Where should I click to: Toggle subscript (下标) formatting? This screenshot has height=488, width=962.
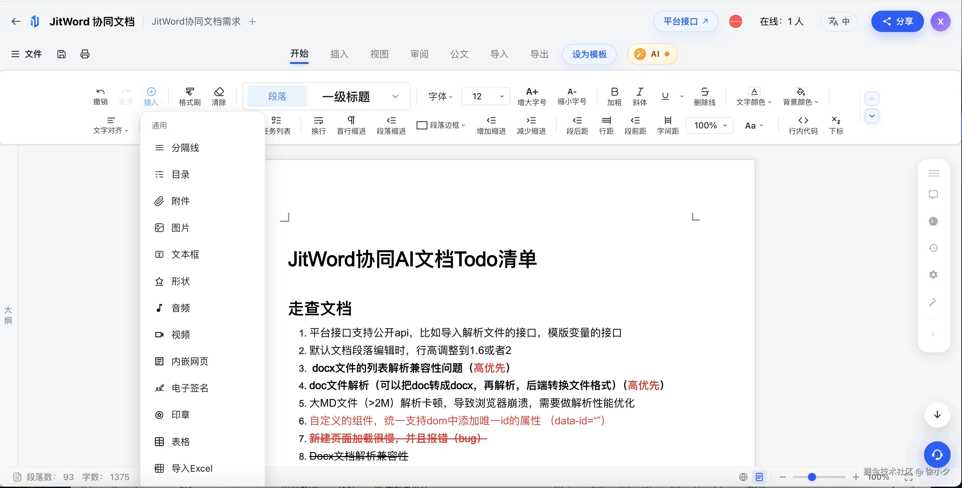[x=836, y=125]
